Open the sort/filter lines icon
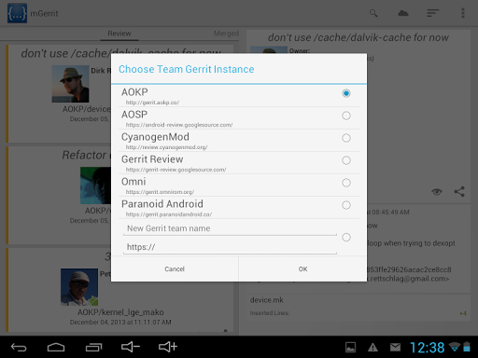The width and height of the screenshot is (478, 358). (x=432, y=13)
